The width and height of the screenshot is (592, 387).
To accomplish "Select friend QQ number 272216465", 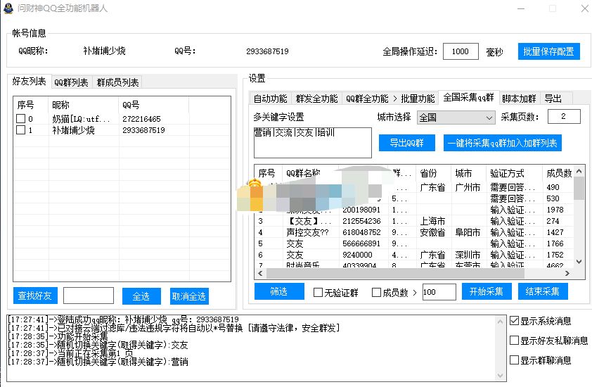I will [141, 119].
